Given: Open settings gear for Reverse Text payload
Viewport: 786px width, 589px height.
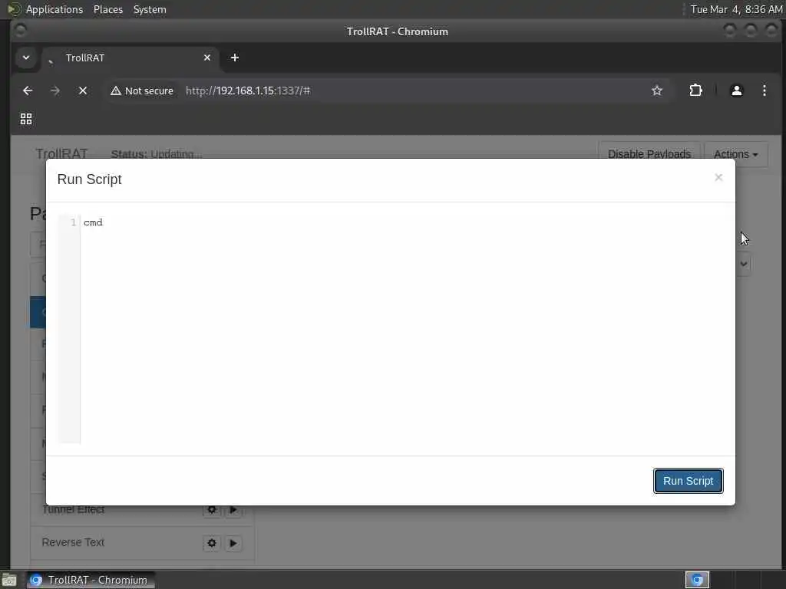Looking at the screenshot, I should click(x=212, y=543).
